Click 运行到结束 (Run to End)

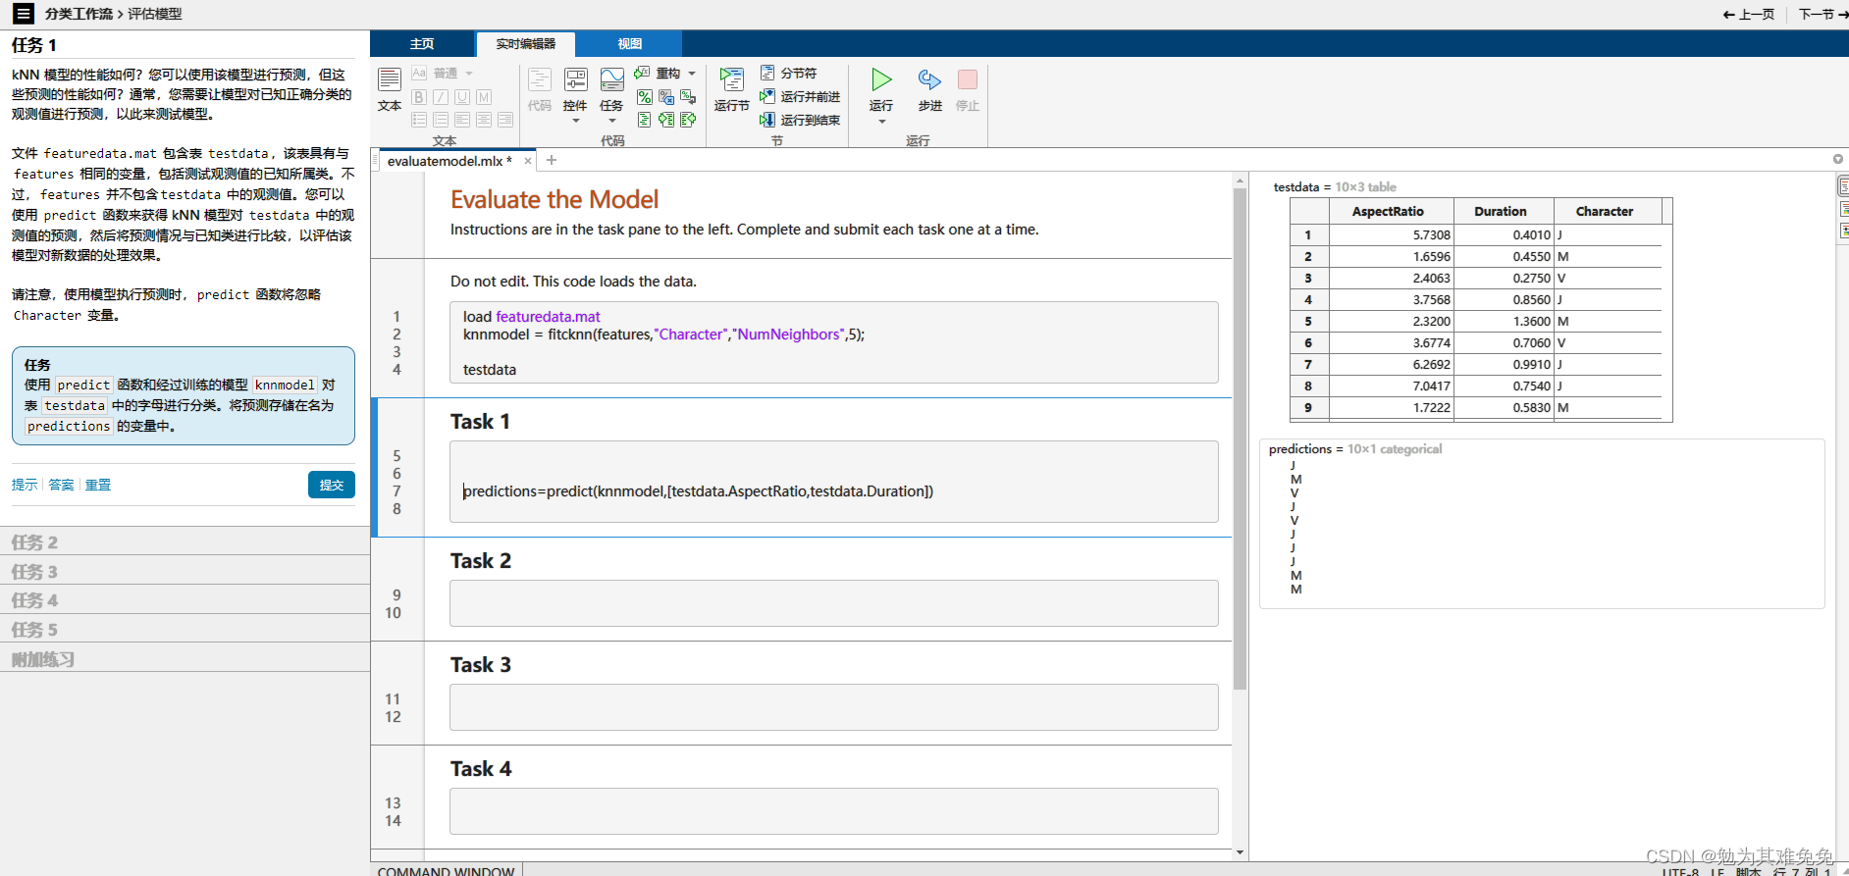point(800,120)
